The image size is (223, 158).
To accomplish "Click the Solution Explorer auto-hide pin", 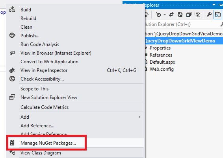I will point(221,5).
